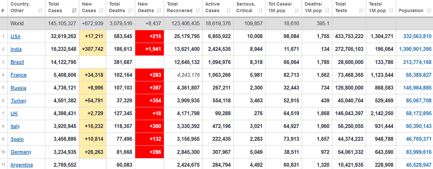Select Argentina total deaths 60,083 cell
The image size is (433, 169).
click(120, 165)
